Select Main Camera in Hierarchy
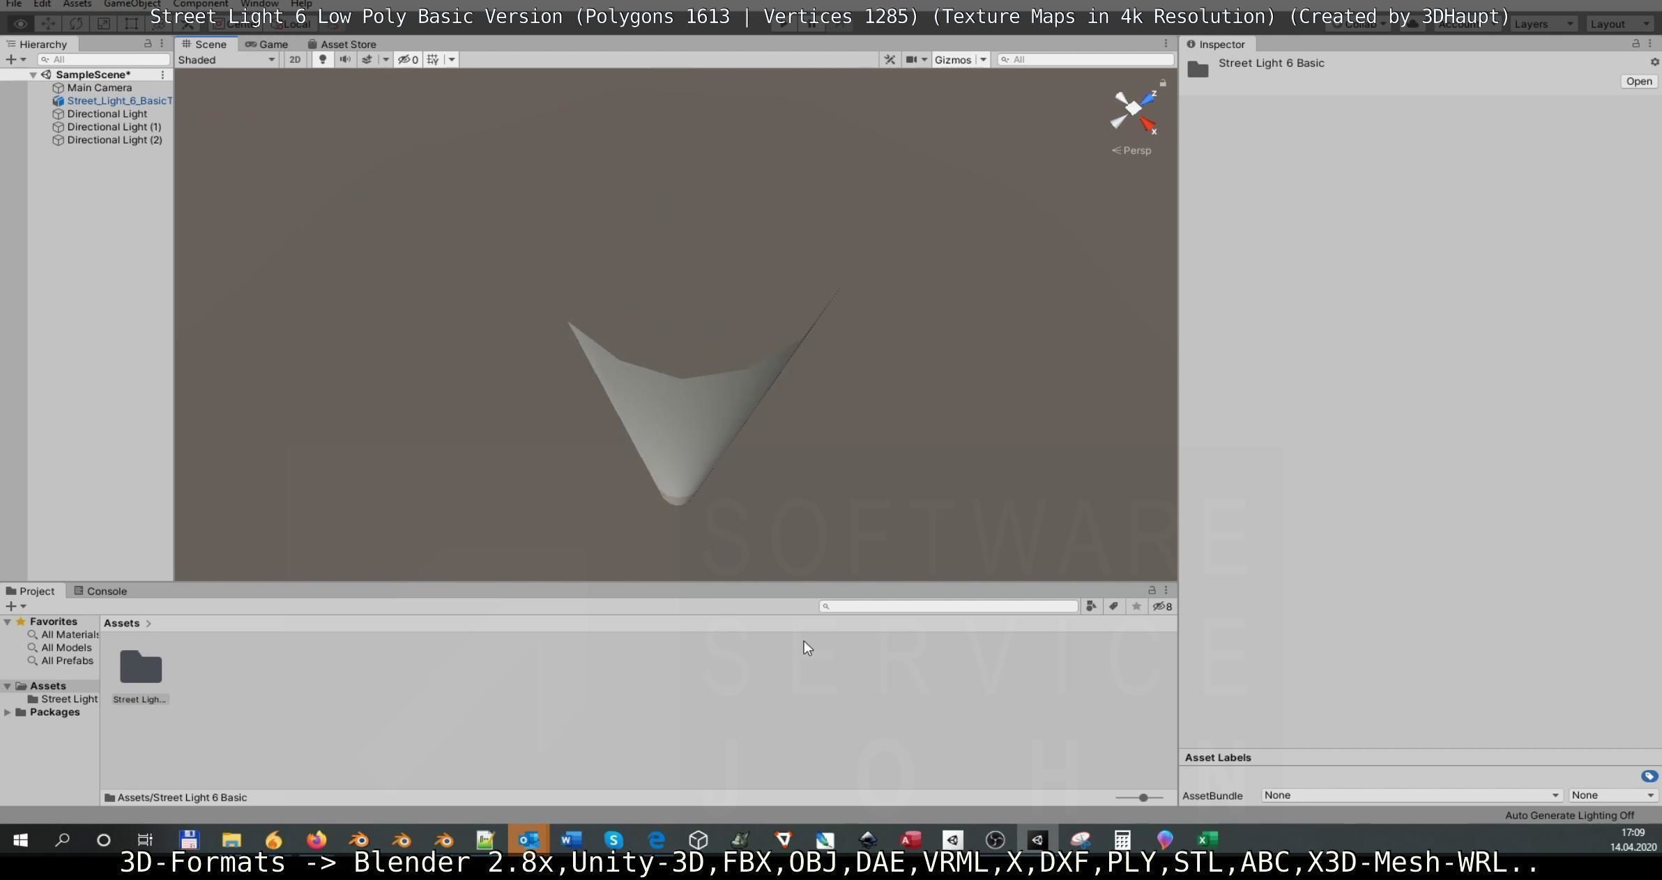Image resolution: width=1662 pixels, height=880 pixels. [99, 88]
